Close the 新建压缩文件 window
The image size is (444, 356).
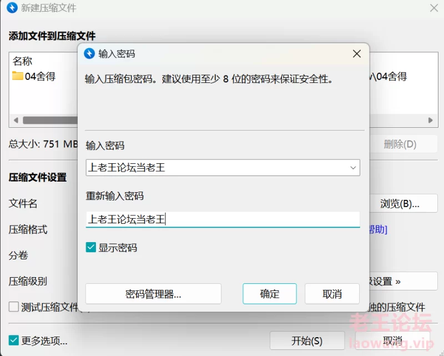[x=434, y=8]
